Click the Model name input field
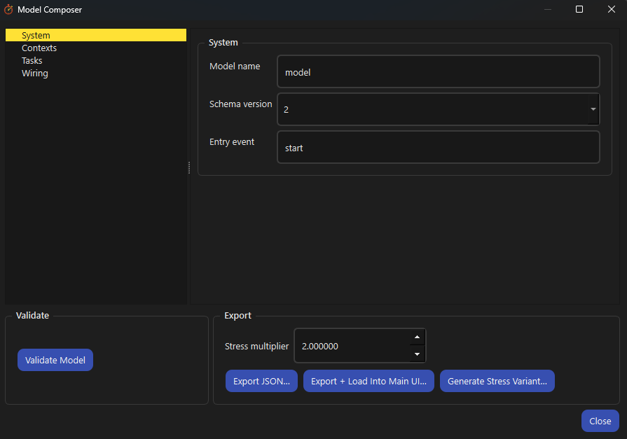Viewport: 627px width, 439px height. pos(439,71)
